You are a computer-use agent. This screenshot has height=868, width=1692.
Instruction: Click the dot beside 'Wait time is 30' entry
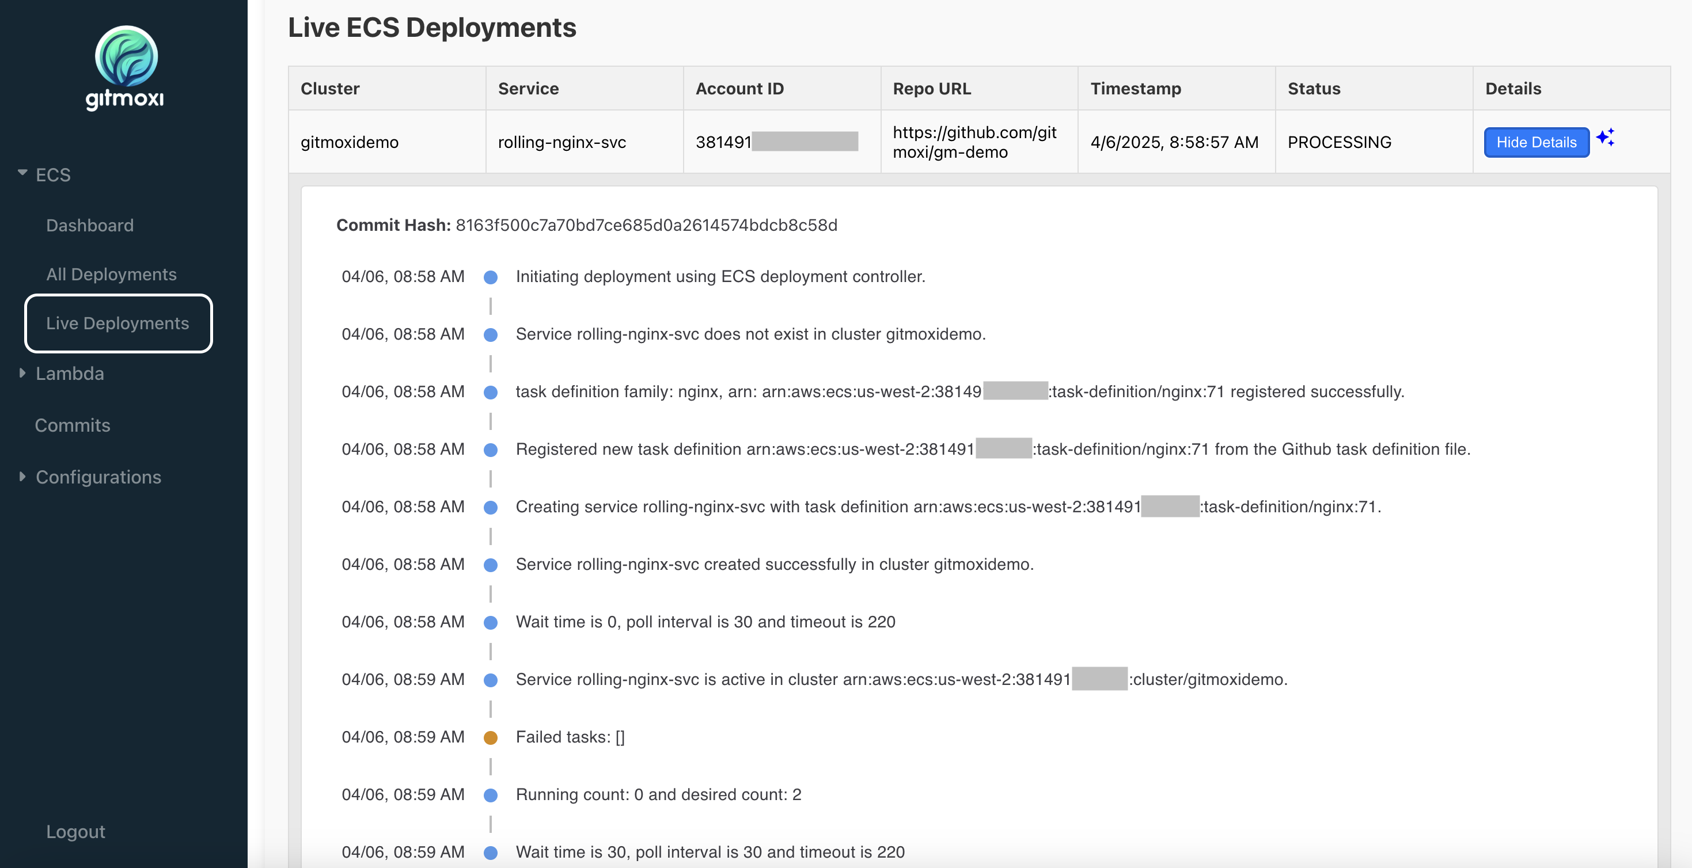point(491,854)
